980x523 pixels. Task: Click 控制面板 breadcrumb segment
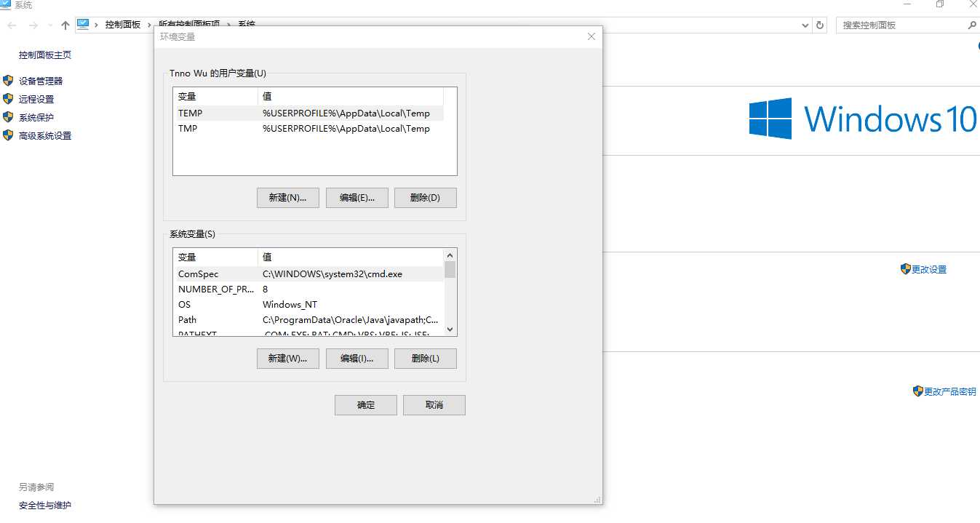123,24
